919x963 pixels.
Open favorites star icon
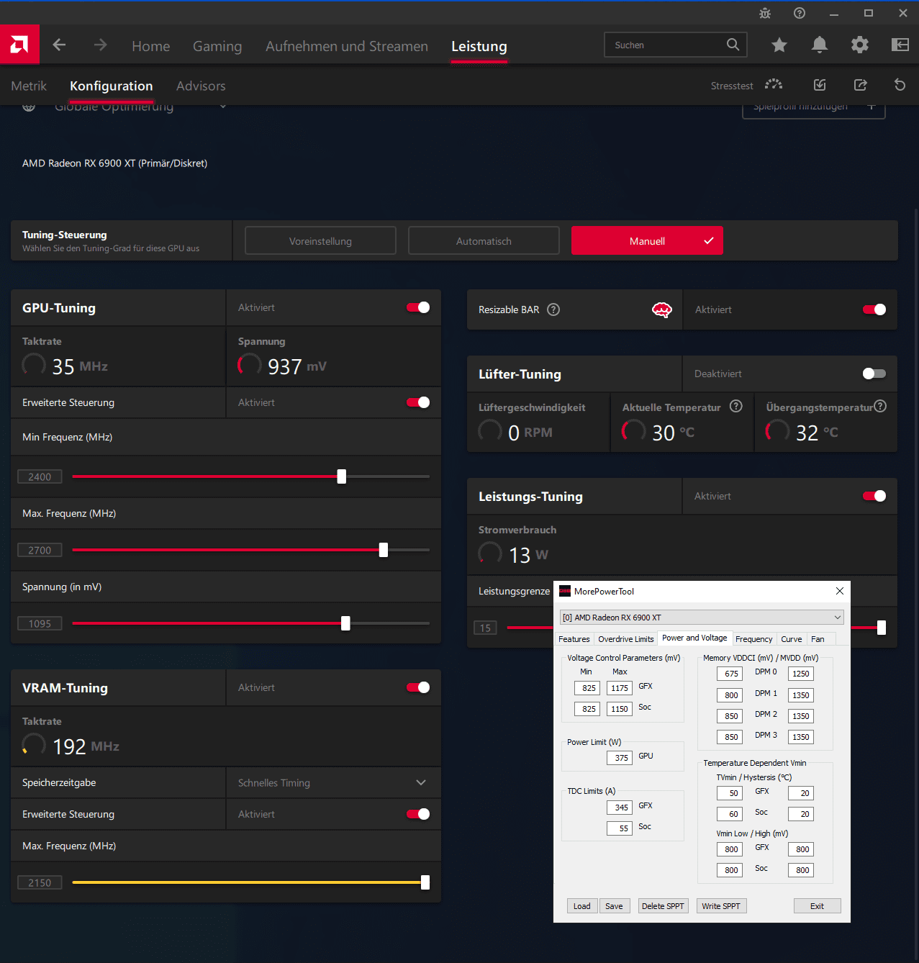click(x=779, y=45)
